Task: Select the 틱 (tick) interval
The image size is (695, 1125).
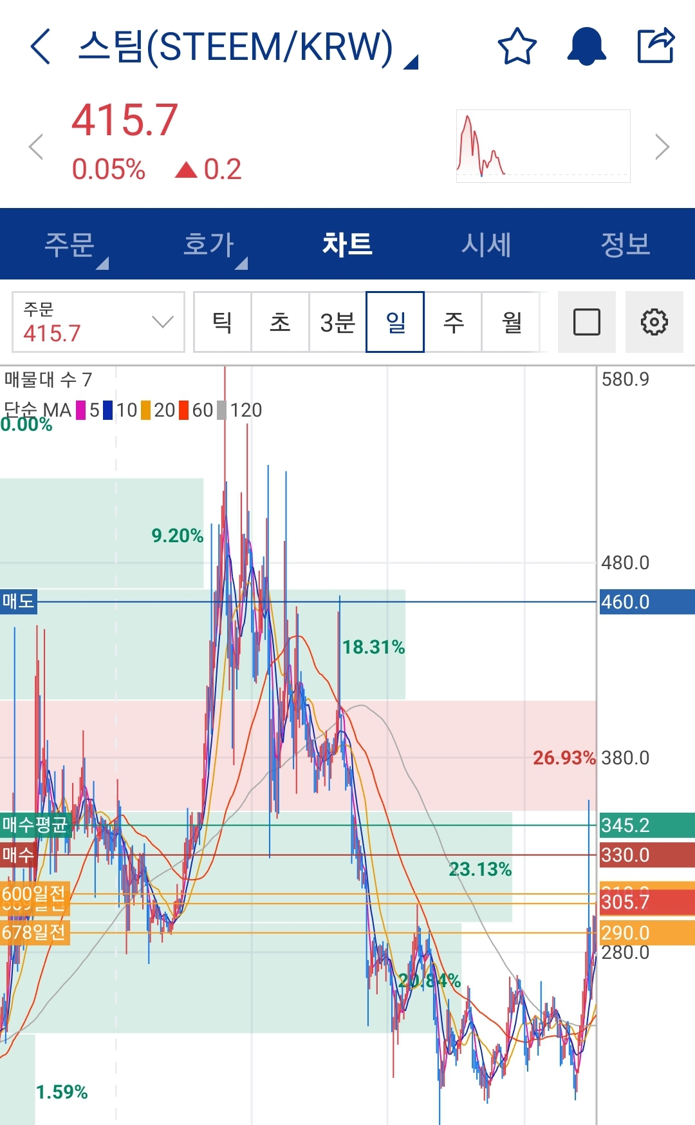Action: pyautogui.click(x=222, y=322)
